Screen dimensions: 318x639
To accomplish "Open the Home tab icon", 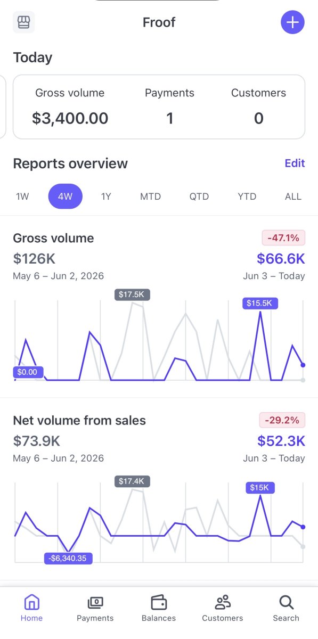I will 32,602.
